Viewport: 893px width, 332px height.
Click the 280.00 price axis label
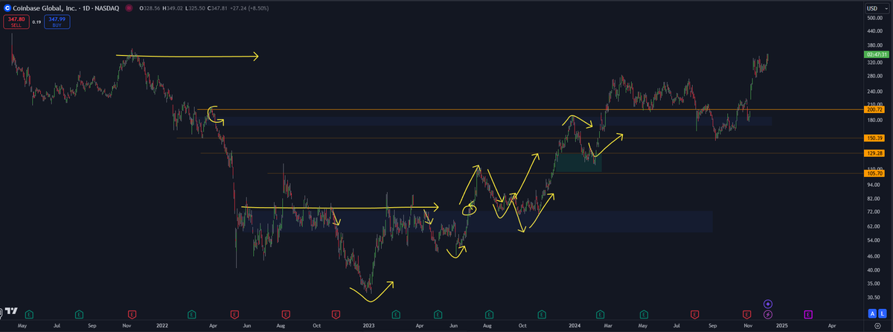pos(874,77)
